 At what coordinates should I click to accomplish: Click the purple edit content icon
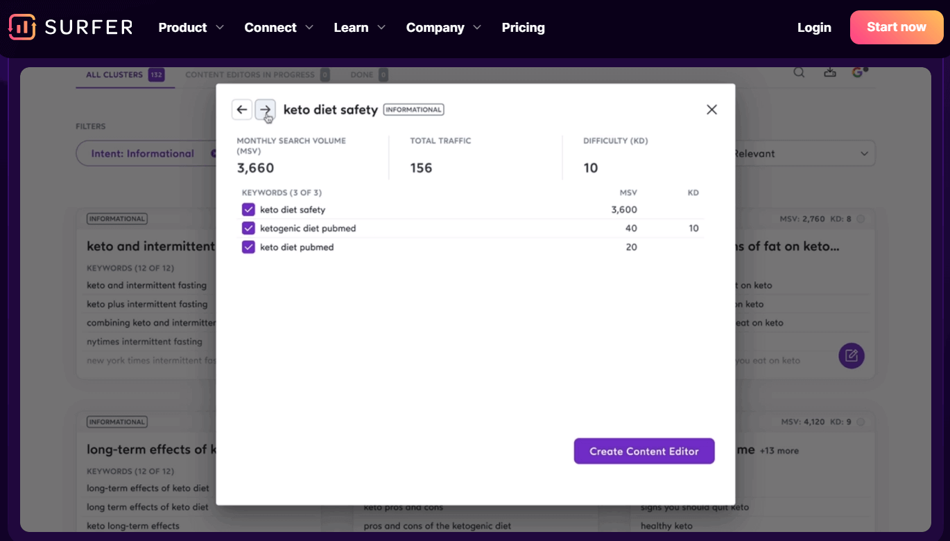851,356
